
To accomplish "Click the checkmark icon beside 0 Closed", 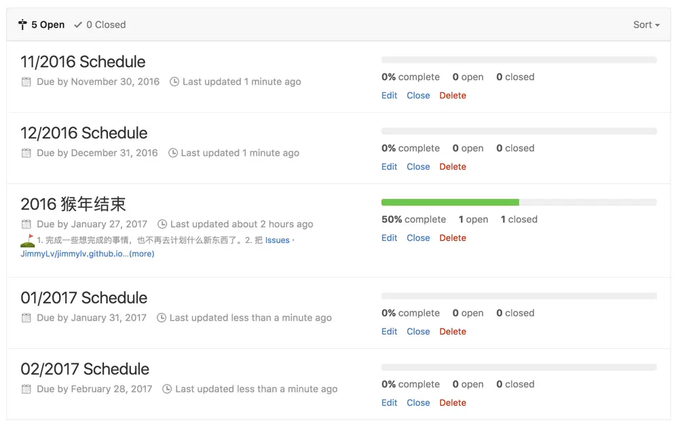I will pos(78,24).
